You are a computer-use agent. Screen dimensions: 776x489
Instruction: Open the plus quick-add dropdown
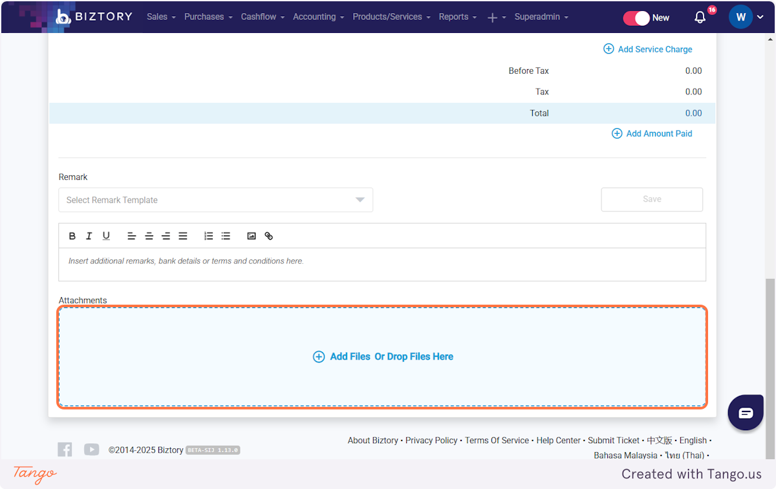coord(496,17)
